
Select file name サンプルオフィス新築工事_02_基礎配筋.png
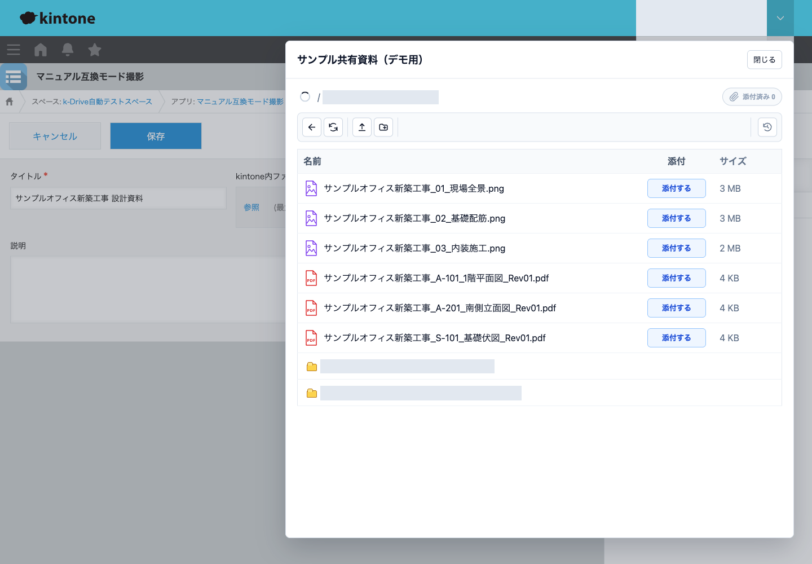point(414,218)
